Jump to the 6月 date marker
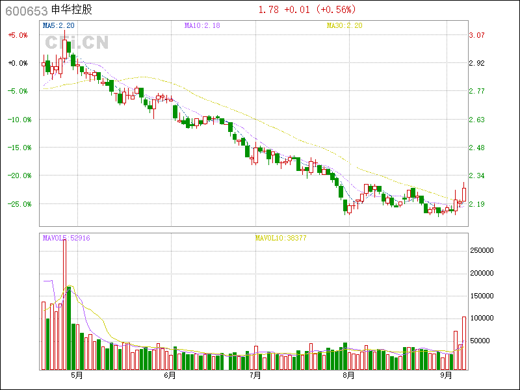The image size is (520, 390). pos(170,376)
